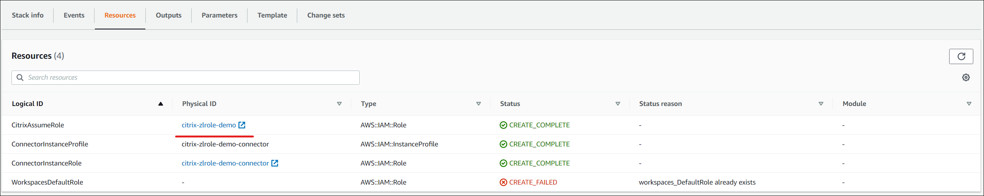
Task: Click external link icon beside citrix-zlrole-demo
Action: (242, 125)
